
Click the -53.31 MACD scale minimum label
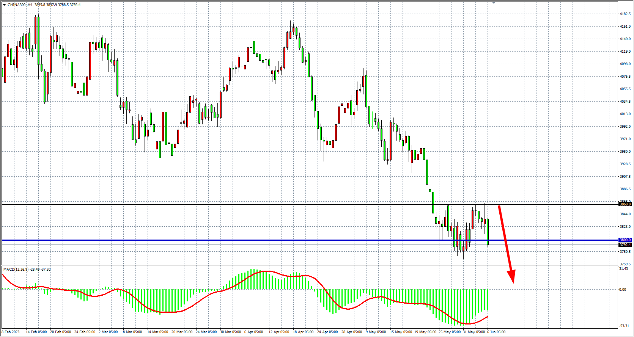624,326
